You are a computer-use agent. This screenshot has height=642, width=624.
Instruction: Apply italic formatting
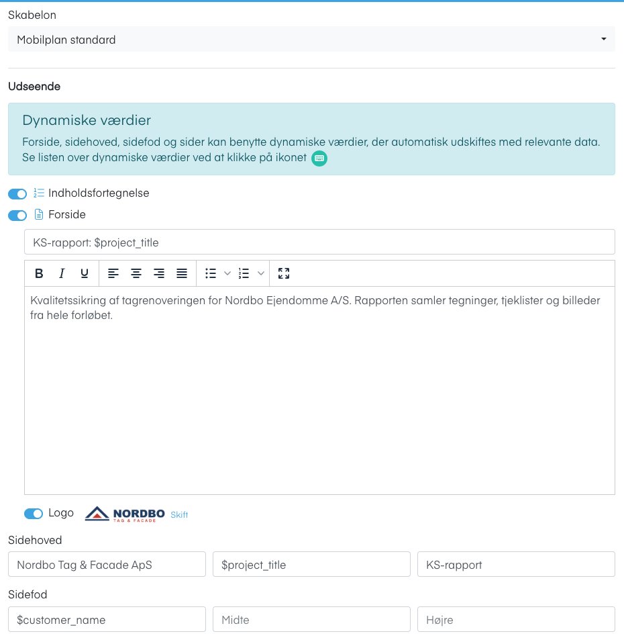[62, 273]
